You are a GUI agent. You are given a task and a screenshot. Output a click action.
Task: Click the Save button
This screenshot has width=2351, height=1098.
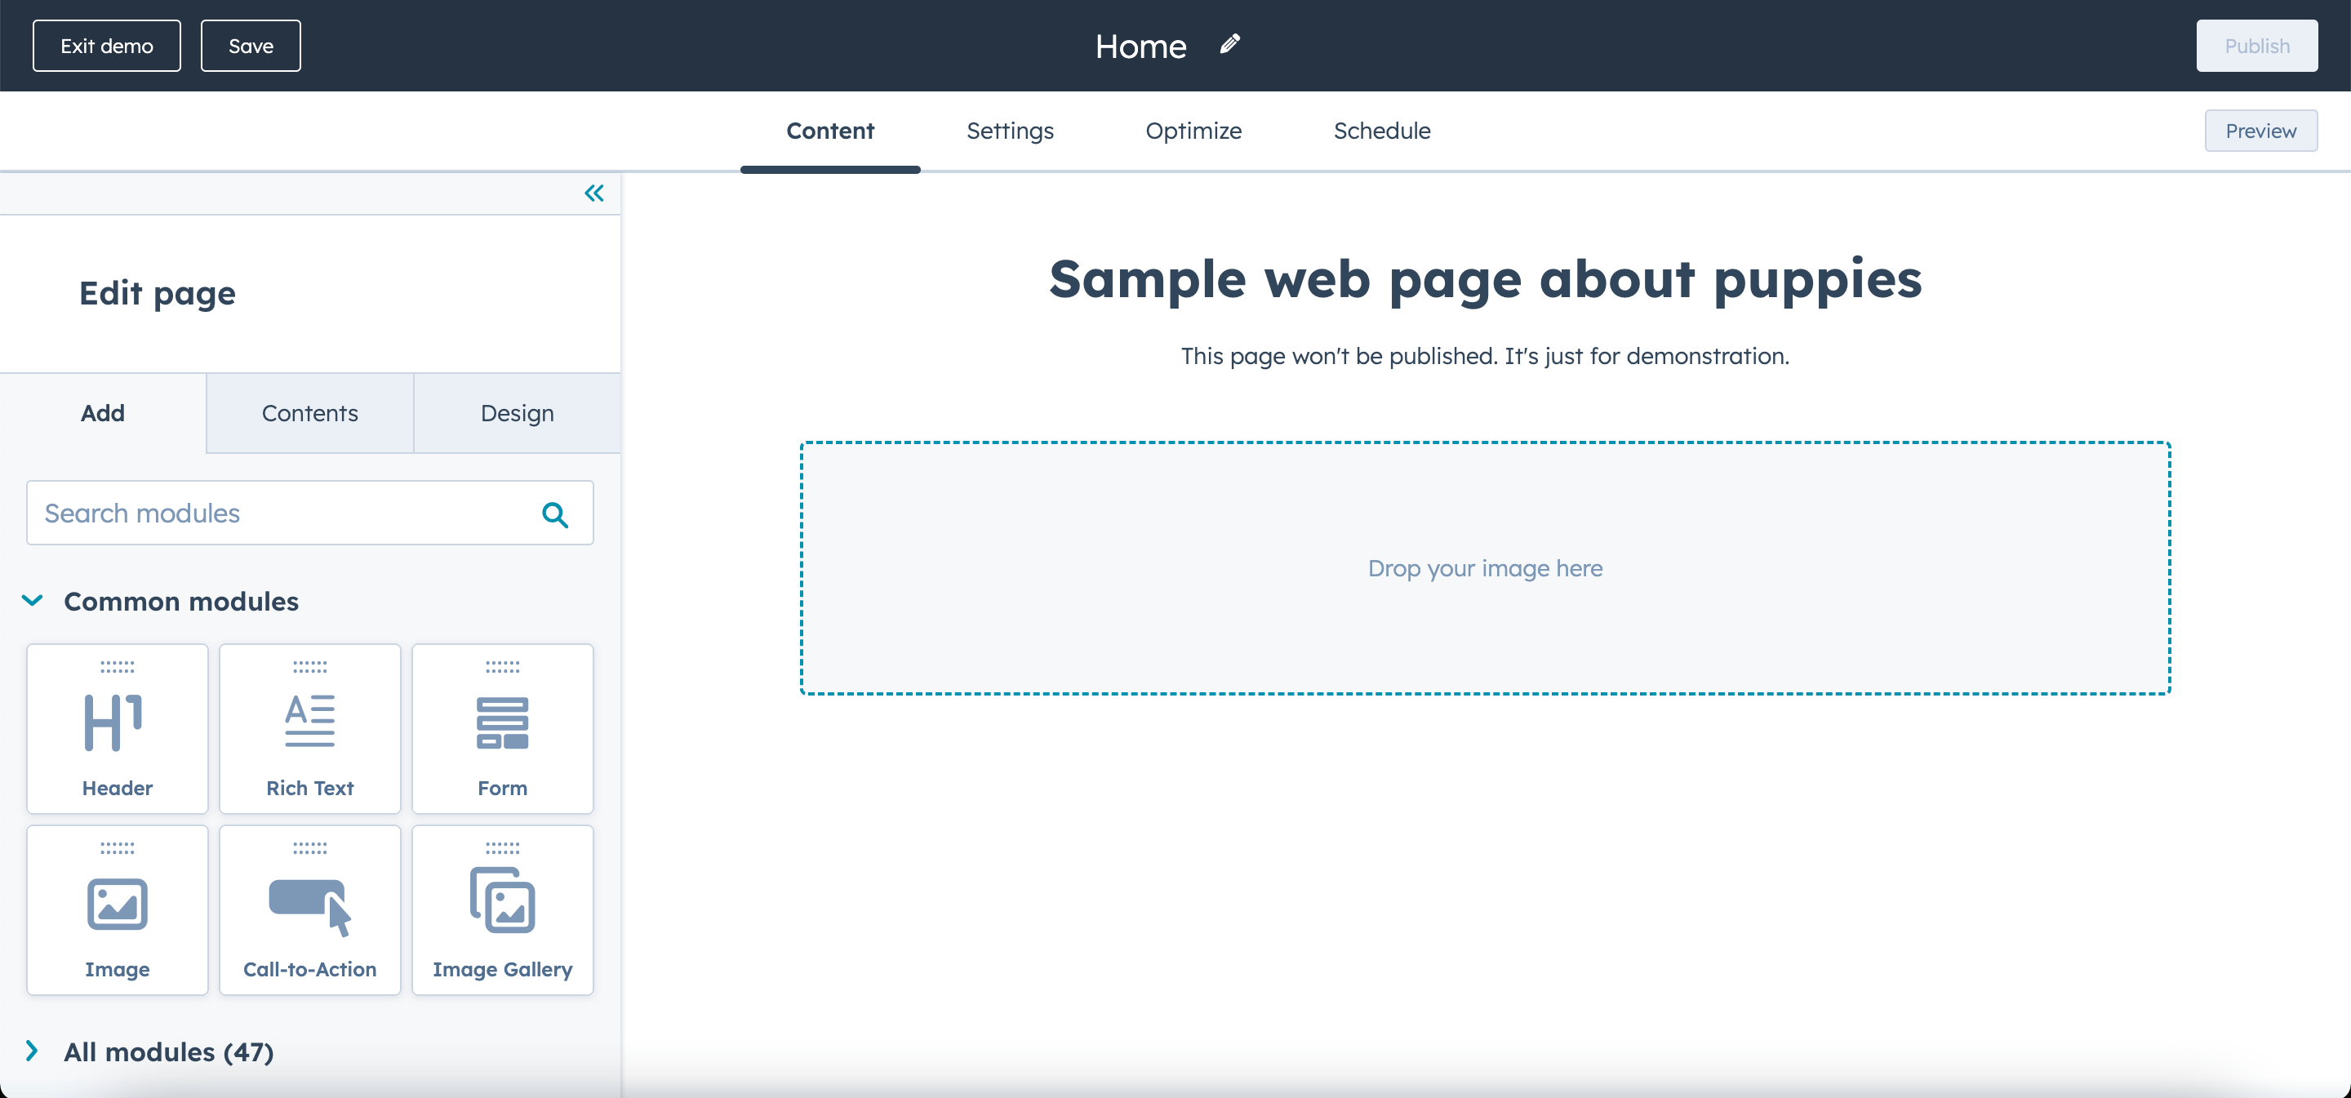click(x=250, y=46)
